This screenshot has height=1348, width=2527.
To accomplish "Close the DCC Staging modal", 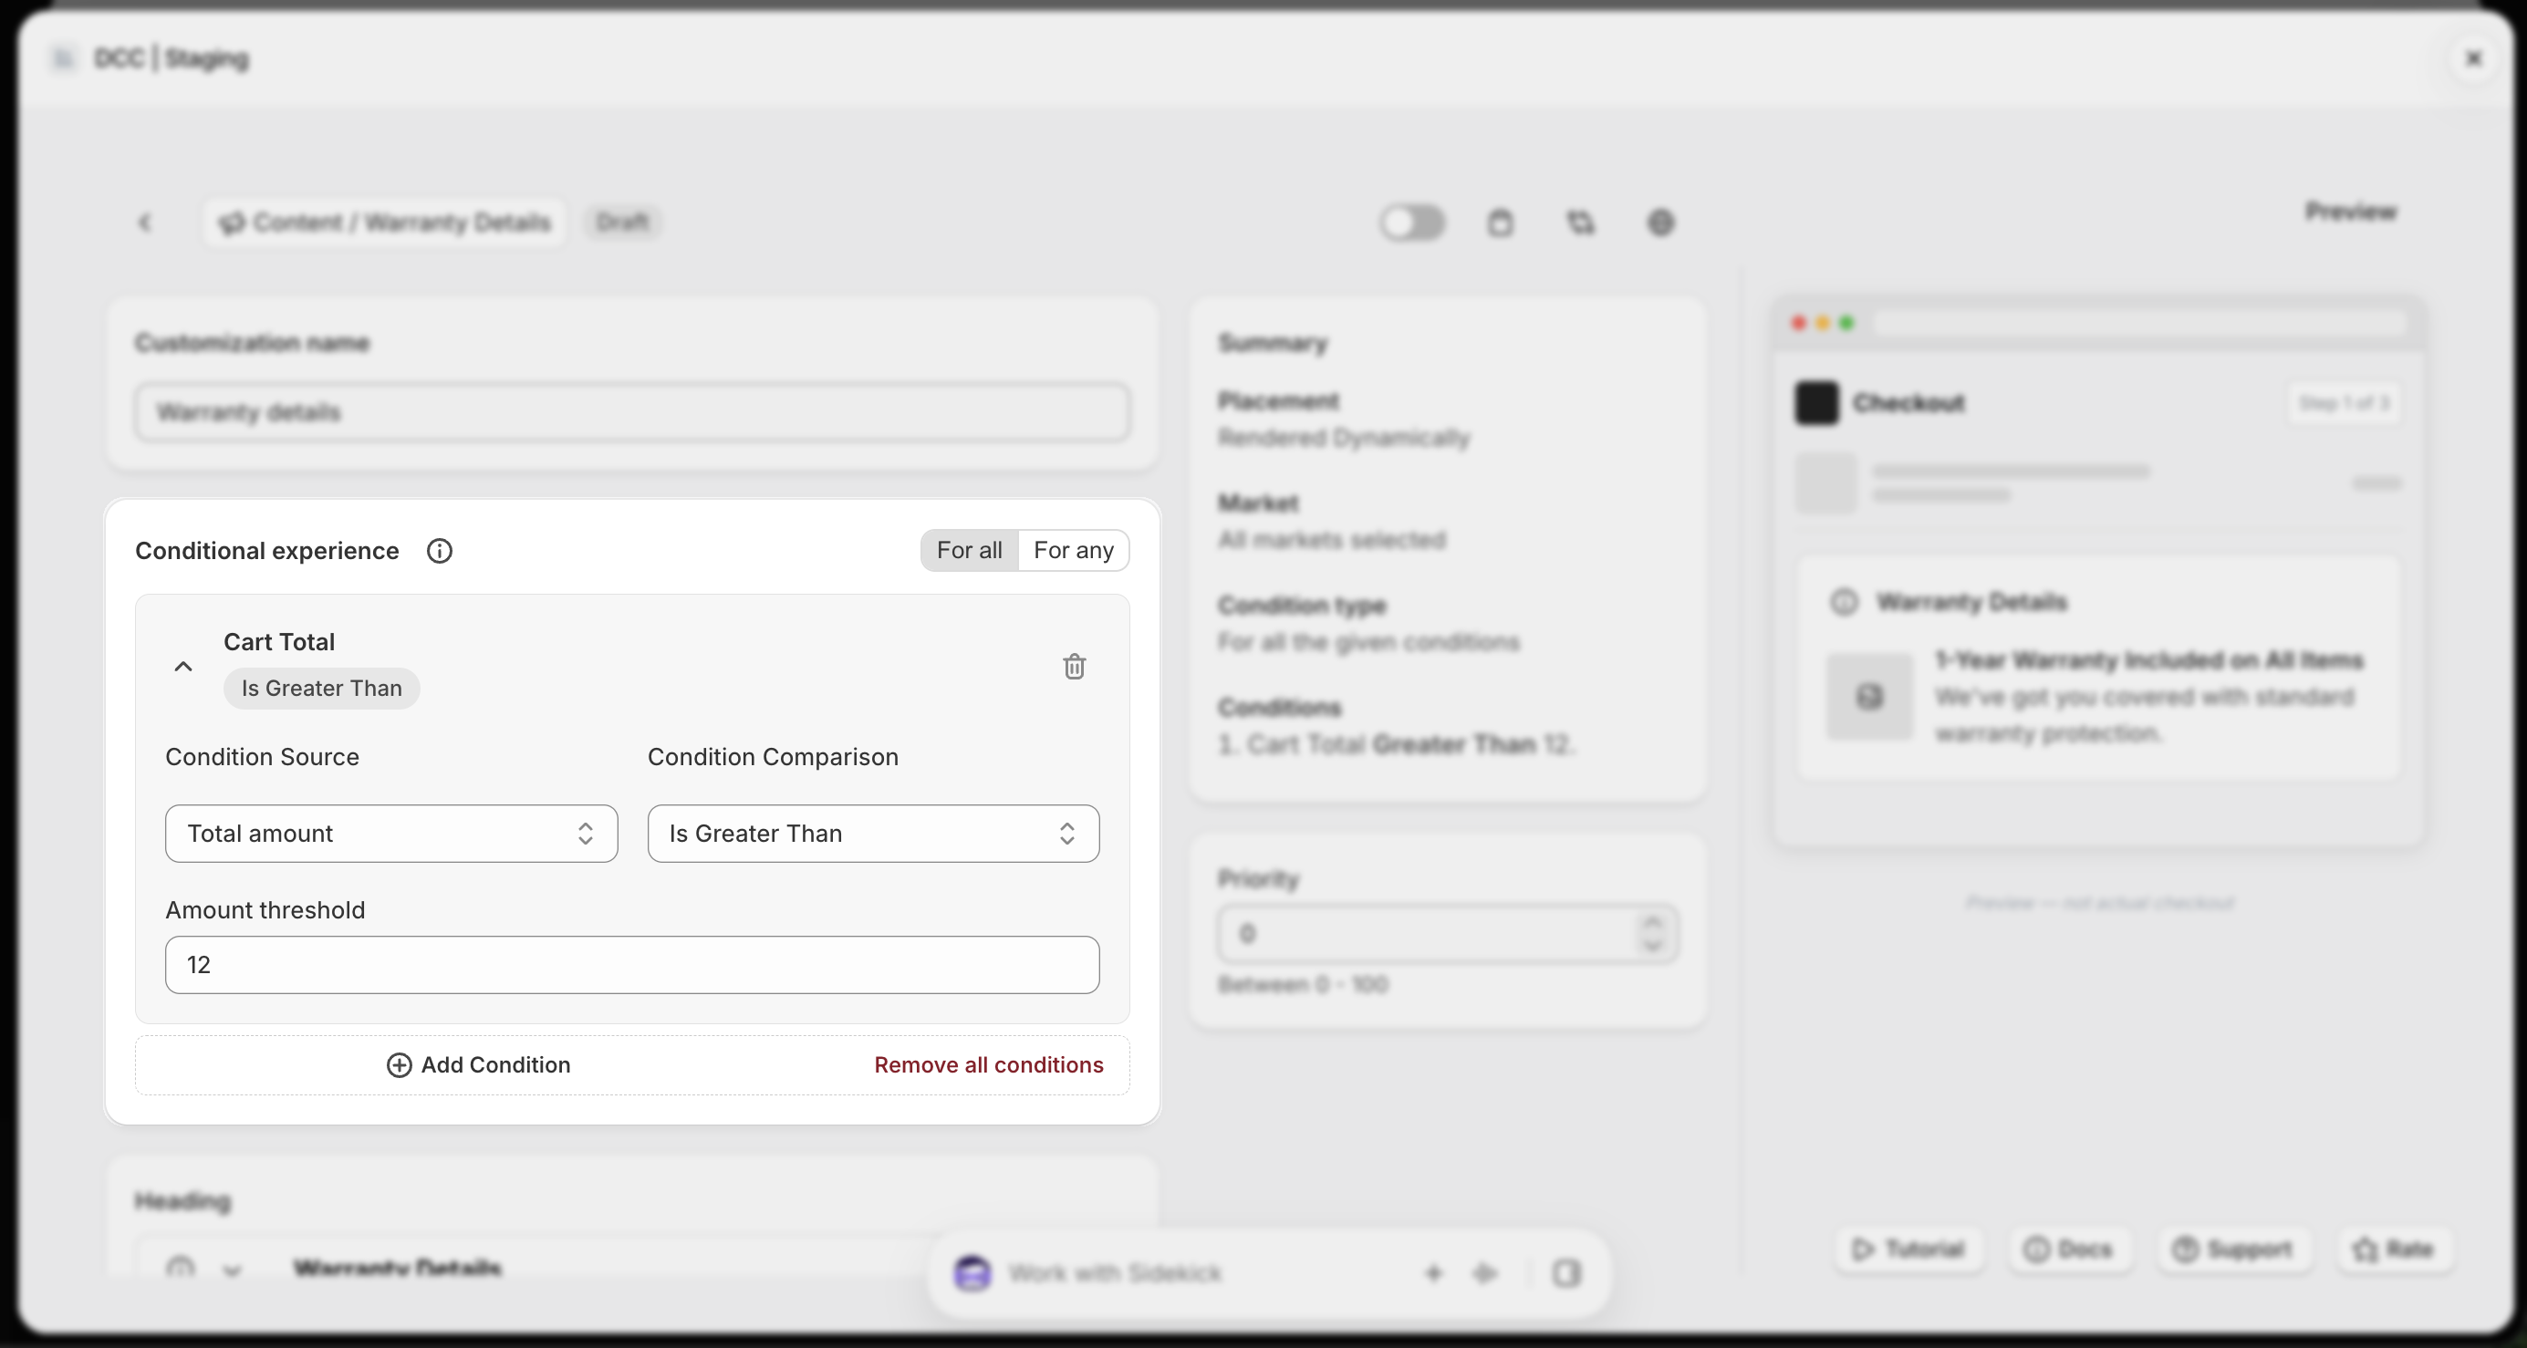I will [x=2474, y=57].
